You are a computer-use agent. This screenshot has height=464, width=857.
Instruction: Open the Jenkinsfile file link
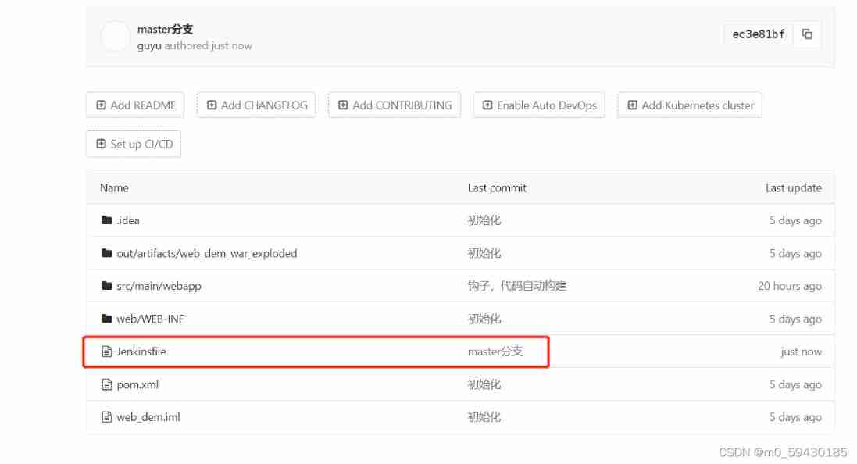point(141,352)
